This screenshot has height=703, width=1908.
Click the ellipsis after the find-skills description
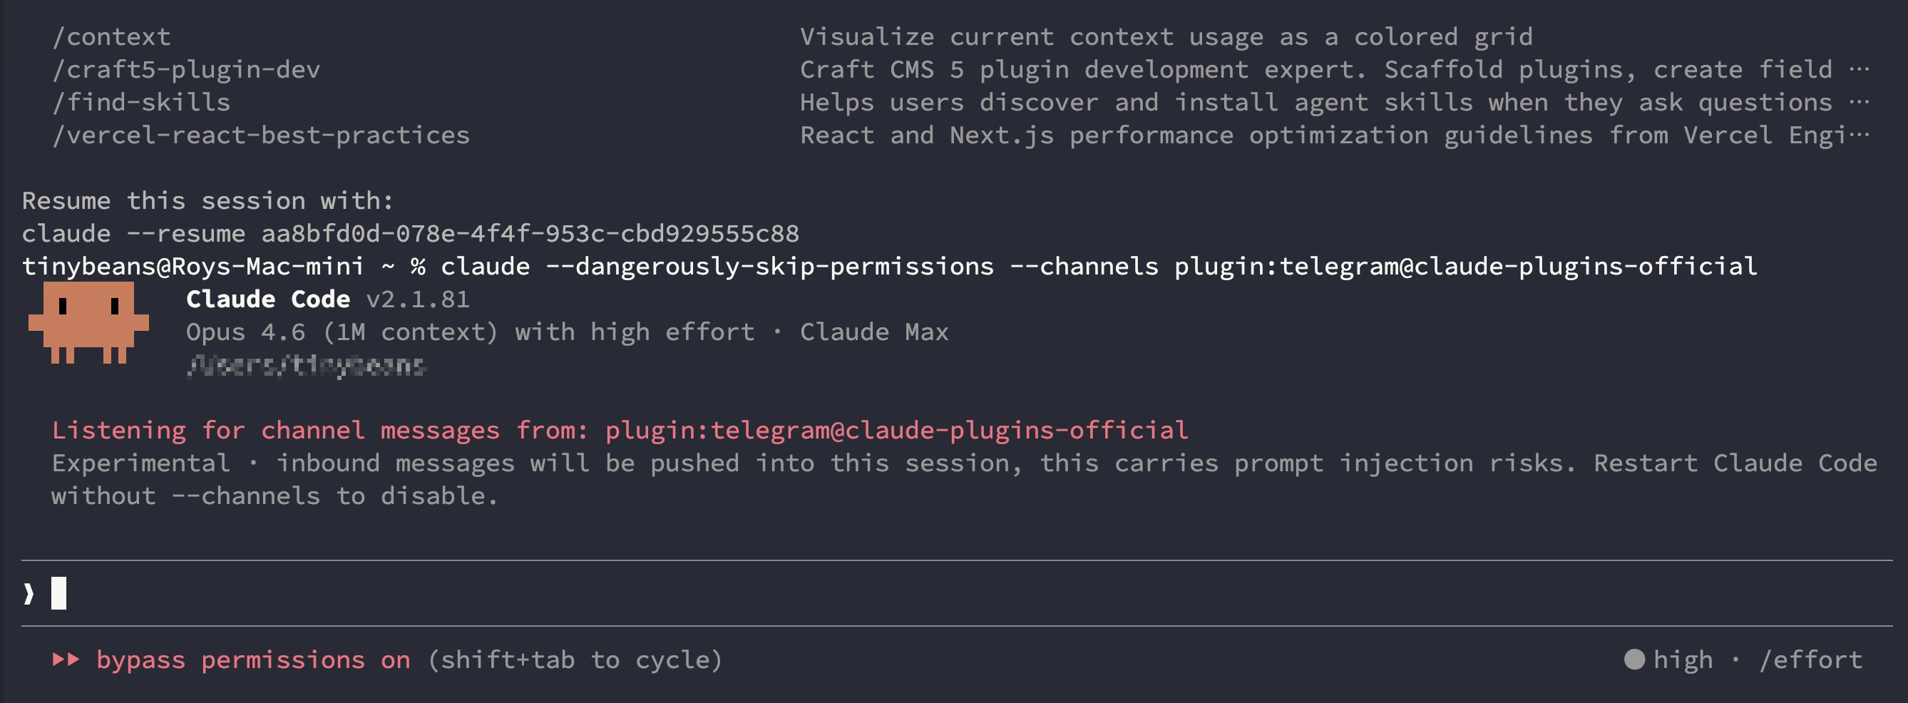(x=1859, y=102)
